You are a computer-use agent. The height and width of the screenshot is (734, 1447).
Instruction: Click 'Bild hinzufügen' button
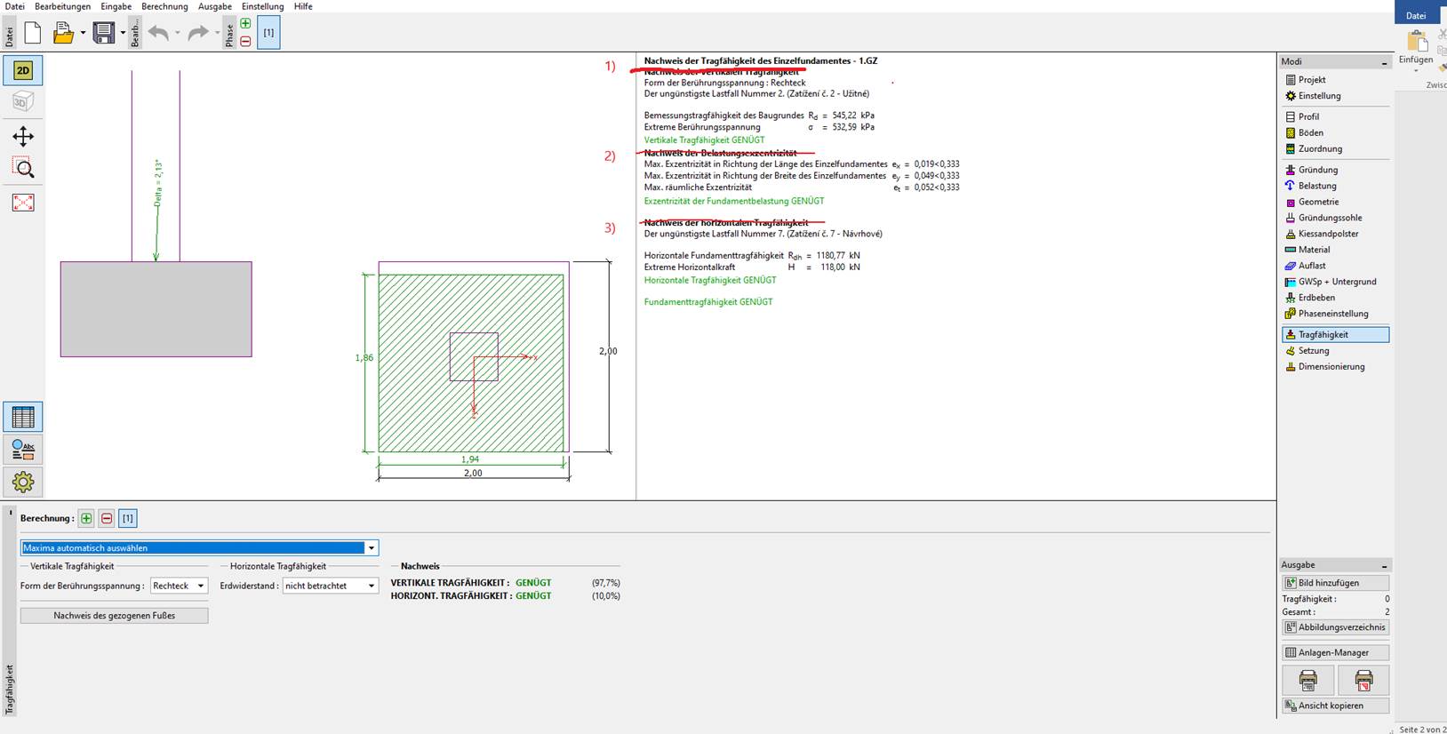[x=1335, y=583]
